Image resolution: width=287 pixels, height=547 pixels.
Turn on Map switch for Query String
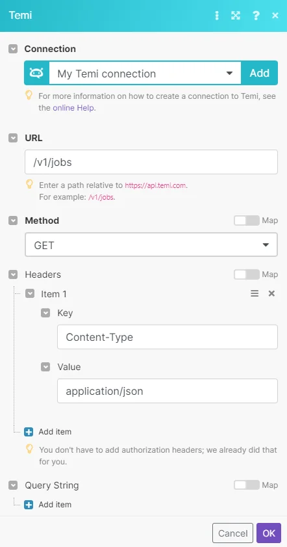247,485
